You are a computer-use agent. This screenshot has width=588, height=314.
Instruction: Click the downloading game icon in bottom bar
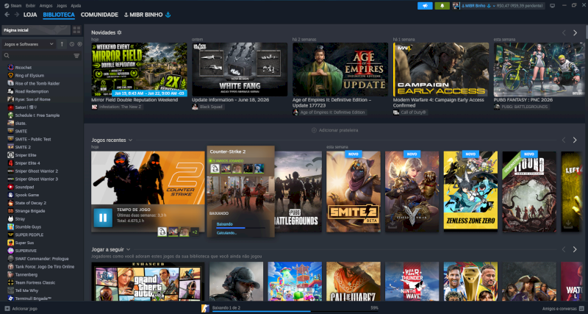click(205, 308)
